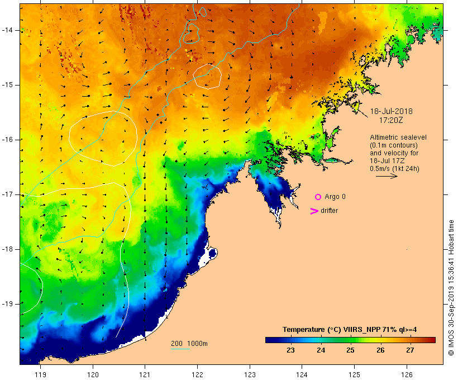The width and height of the screenshot is (458, 380).
Task: Click the 'drifter' legend label
Action: click(x=329, y=211)
